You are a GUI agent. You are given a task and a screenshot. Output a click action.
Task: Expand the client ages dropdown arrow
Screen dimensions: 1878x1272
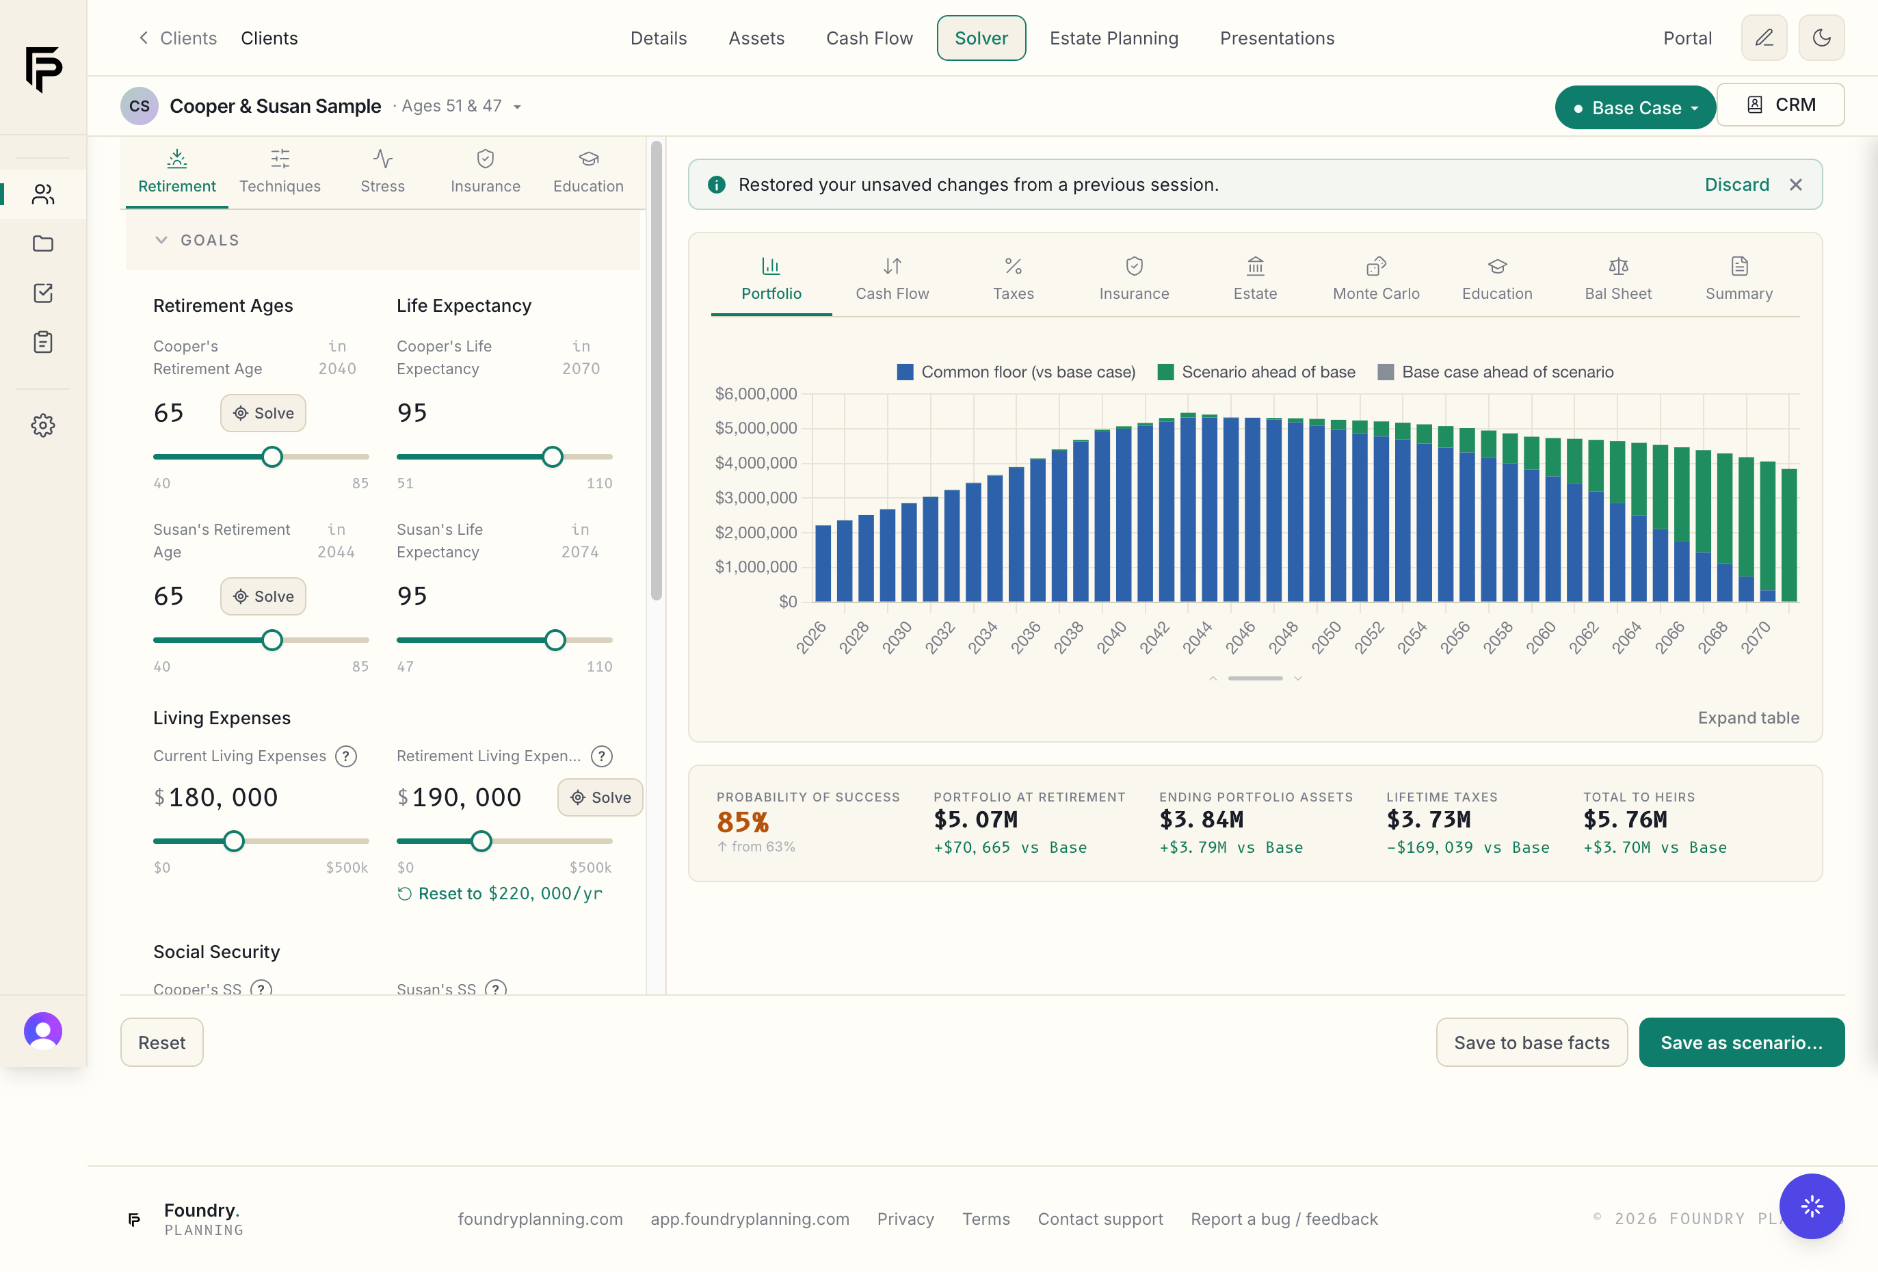point(517,107)
